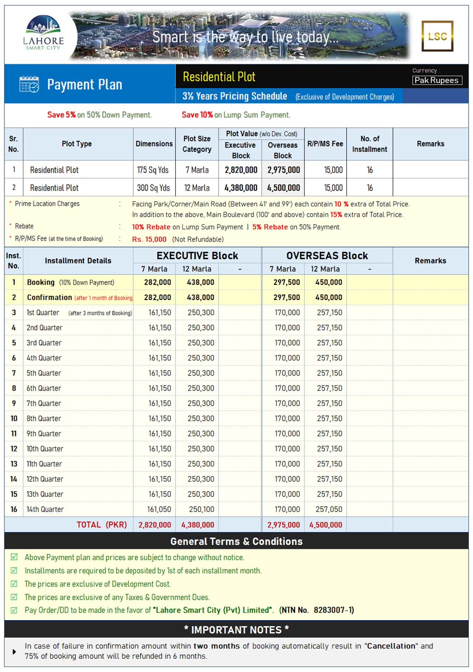
Task: Select the '300 Sq Yds' dimension cell
Action: [153, 188]
